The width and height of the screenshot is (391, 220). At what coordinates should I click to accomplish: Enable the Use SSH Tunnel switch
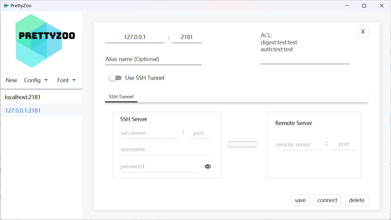pos(116,78)
